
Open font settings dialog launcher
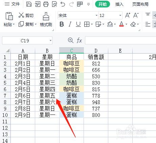139,30
